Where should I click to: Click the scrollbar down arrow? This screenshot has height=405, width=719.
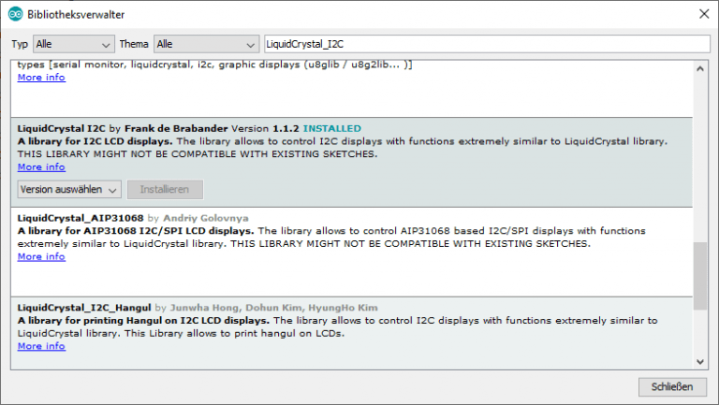701,361
